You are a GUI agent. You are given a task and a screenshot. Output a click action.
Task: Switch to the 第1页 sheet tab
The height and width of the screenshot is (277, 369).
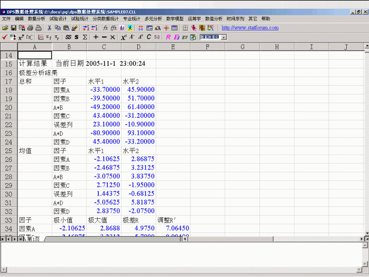tap(33, 239)
